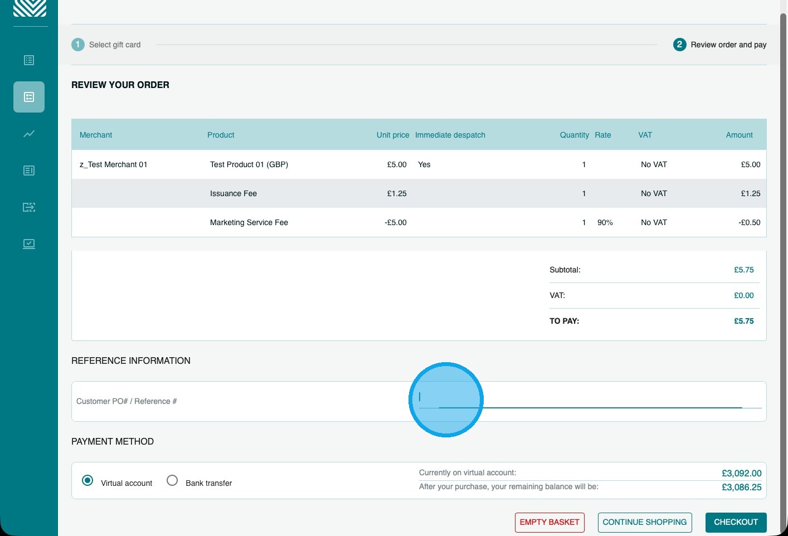
Task: Focus the Customer PO# reference field
Action: coord(590,398)
